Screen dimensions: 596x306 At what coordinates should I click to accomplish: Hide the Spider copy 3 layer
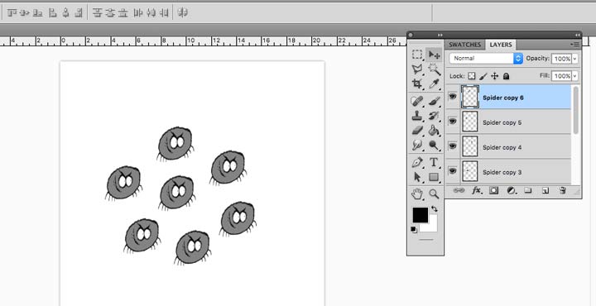452,171
